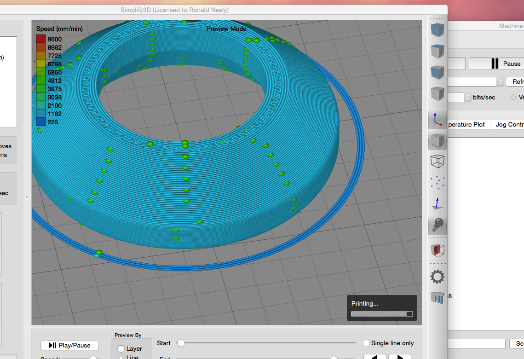Toggle surface normals arrow icon
Screen dimensions: 524x359
[x=437, y=203]
